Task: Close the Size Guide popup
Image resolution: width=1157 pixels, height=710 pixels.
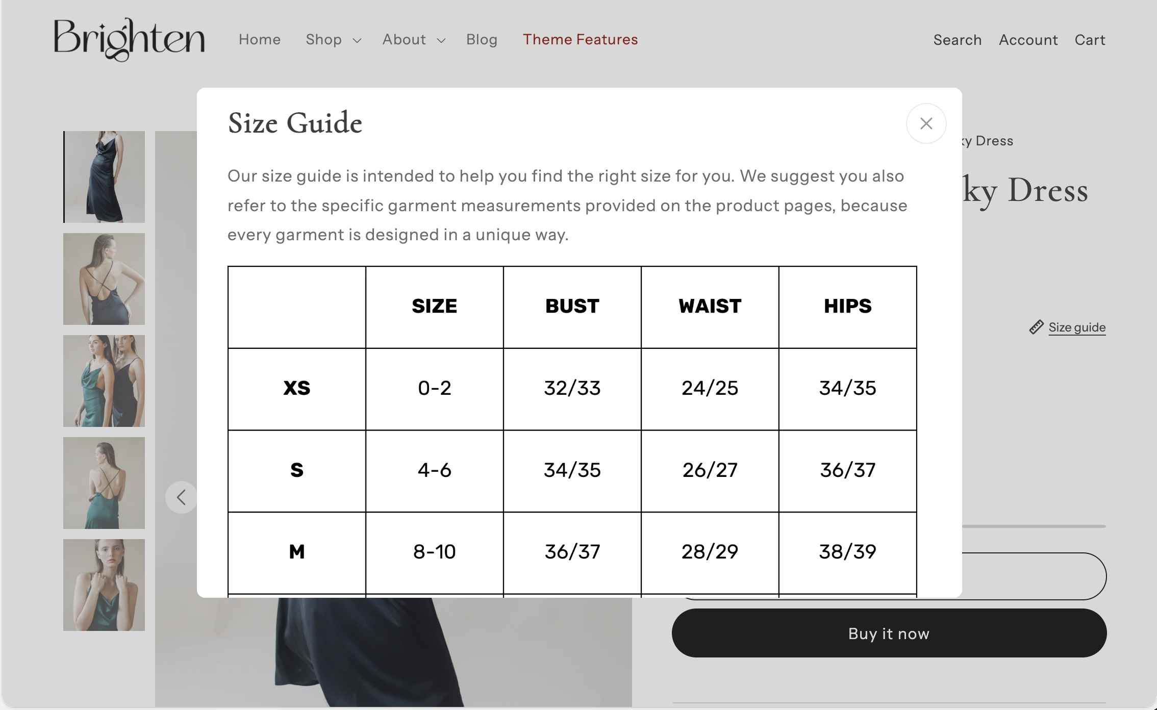Action: click(926, 123)
